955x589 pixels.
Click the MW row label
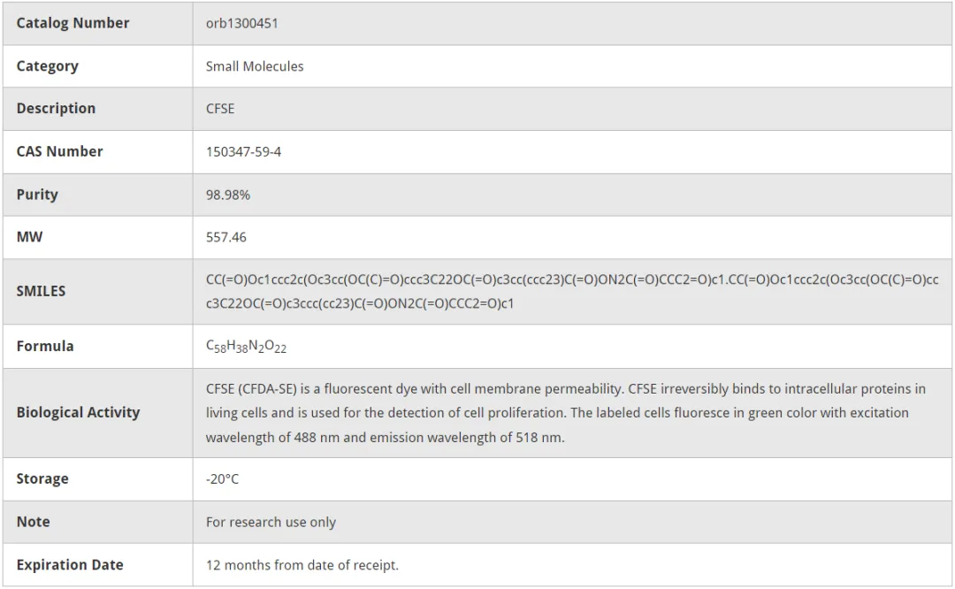tap(29, 237)
